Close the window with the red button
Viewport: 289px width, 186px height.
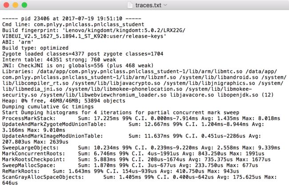click(6, 5)
